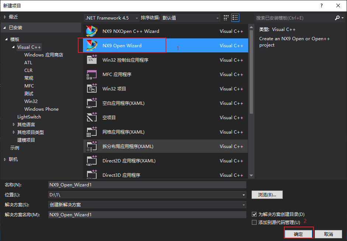Expand the 最近 section
This screenshot has width=347, height=241.
[x=5, y=17]
